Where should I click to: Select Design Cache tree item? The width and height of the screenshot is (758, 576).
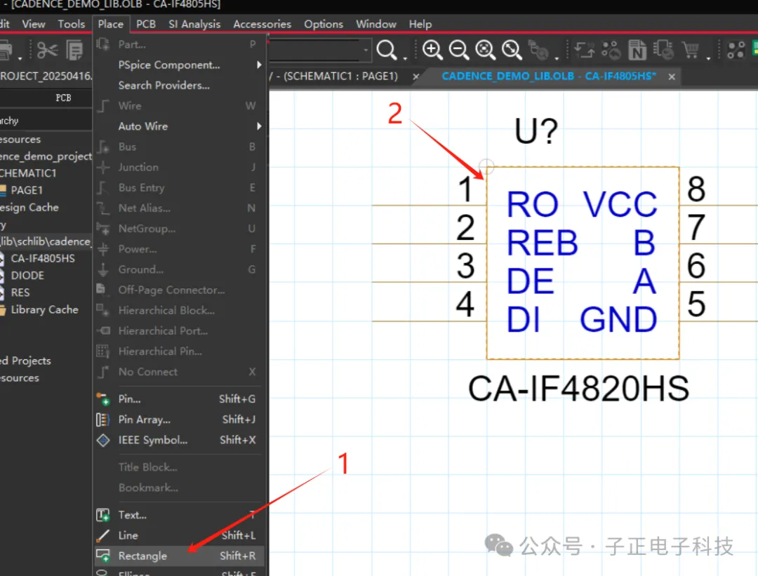(x=29, y=207)
